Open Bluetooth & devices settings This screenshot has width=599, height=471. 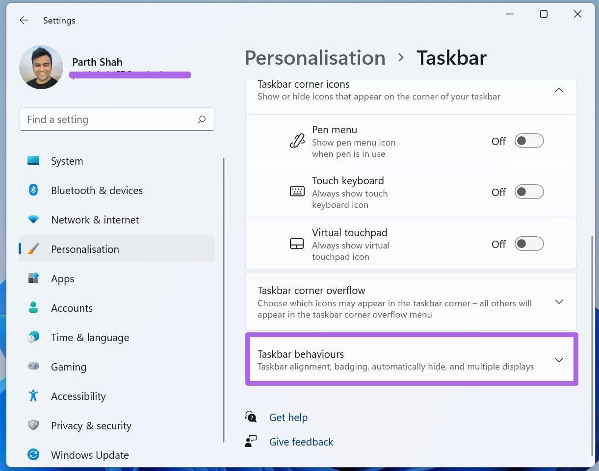[117, 190]
